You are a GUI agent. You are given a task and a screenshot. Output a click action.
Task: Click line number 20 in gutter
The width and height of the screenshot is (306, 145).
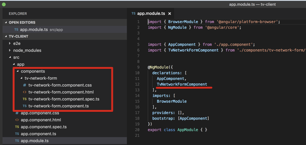click(x=137, y=130)
